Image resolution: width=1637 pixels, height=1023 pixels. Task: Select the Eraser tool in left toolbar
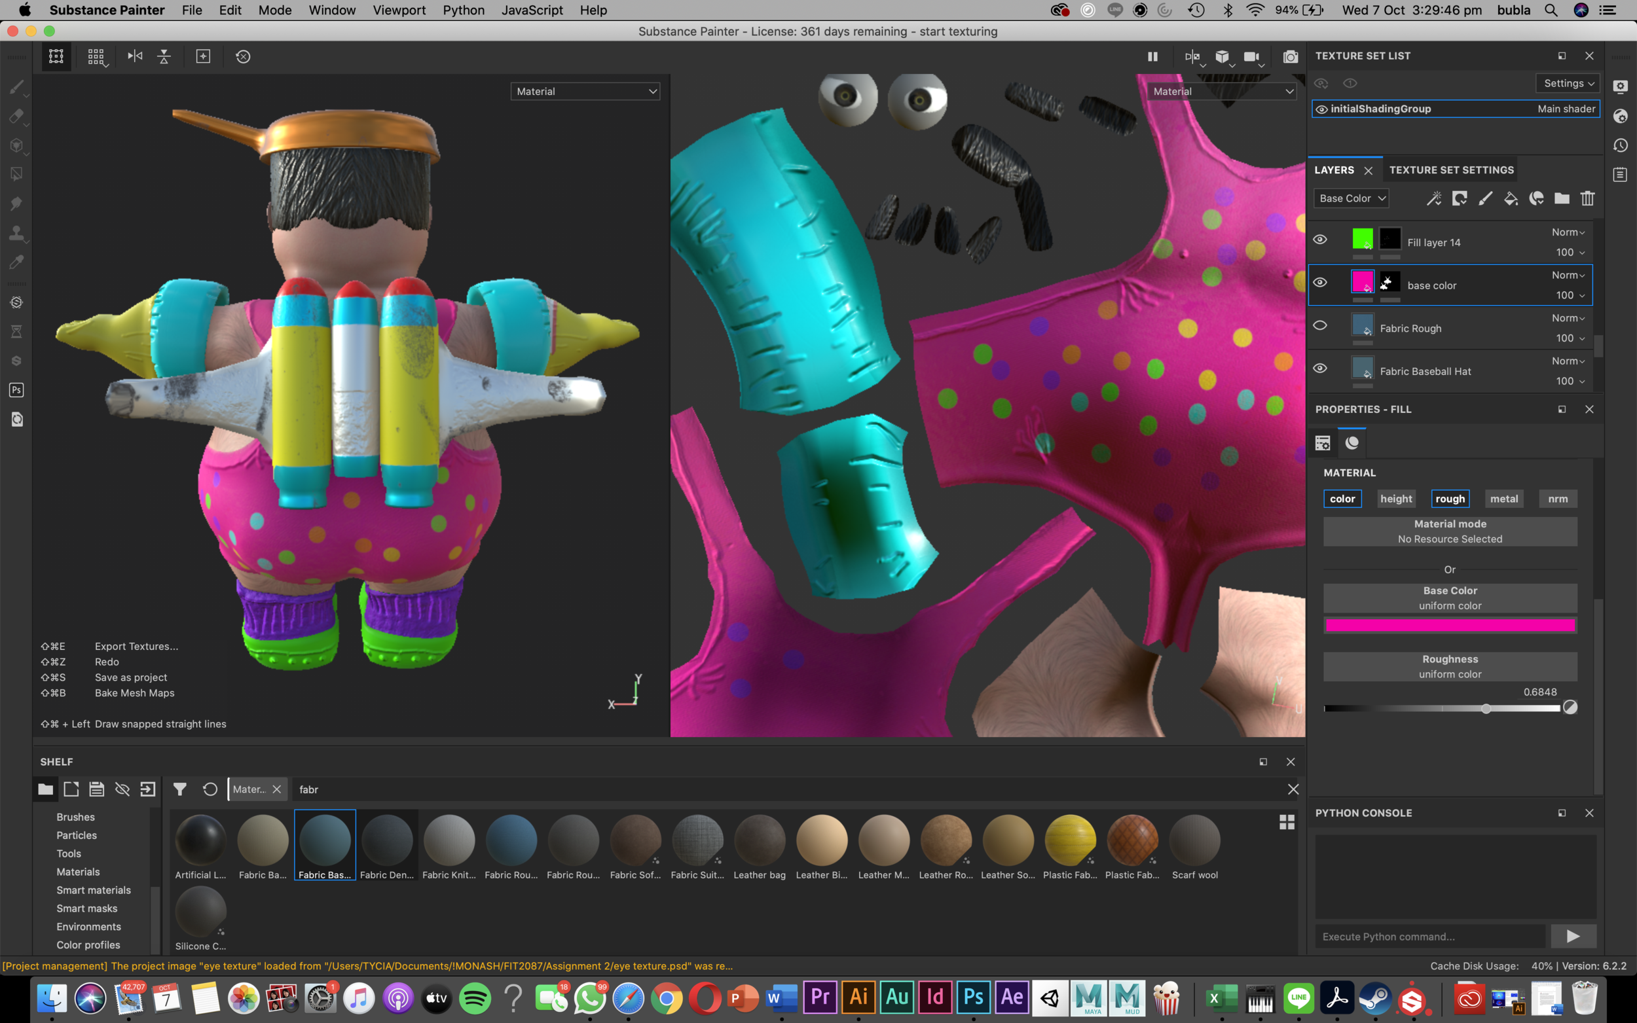click(x=16, y=117)
